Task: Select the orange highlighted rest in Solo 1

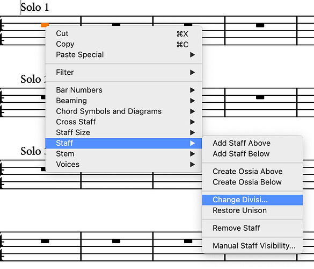Action: (45, 25)
